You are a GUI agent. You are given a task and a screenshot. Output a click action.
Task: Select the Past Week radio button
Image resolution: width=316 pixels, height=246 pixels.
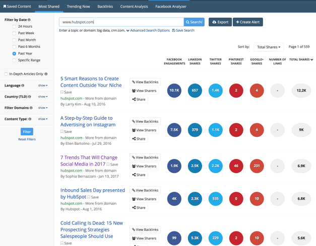[x=14, y=33]
